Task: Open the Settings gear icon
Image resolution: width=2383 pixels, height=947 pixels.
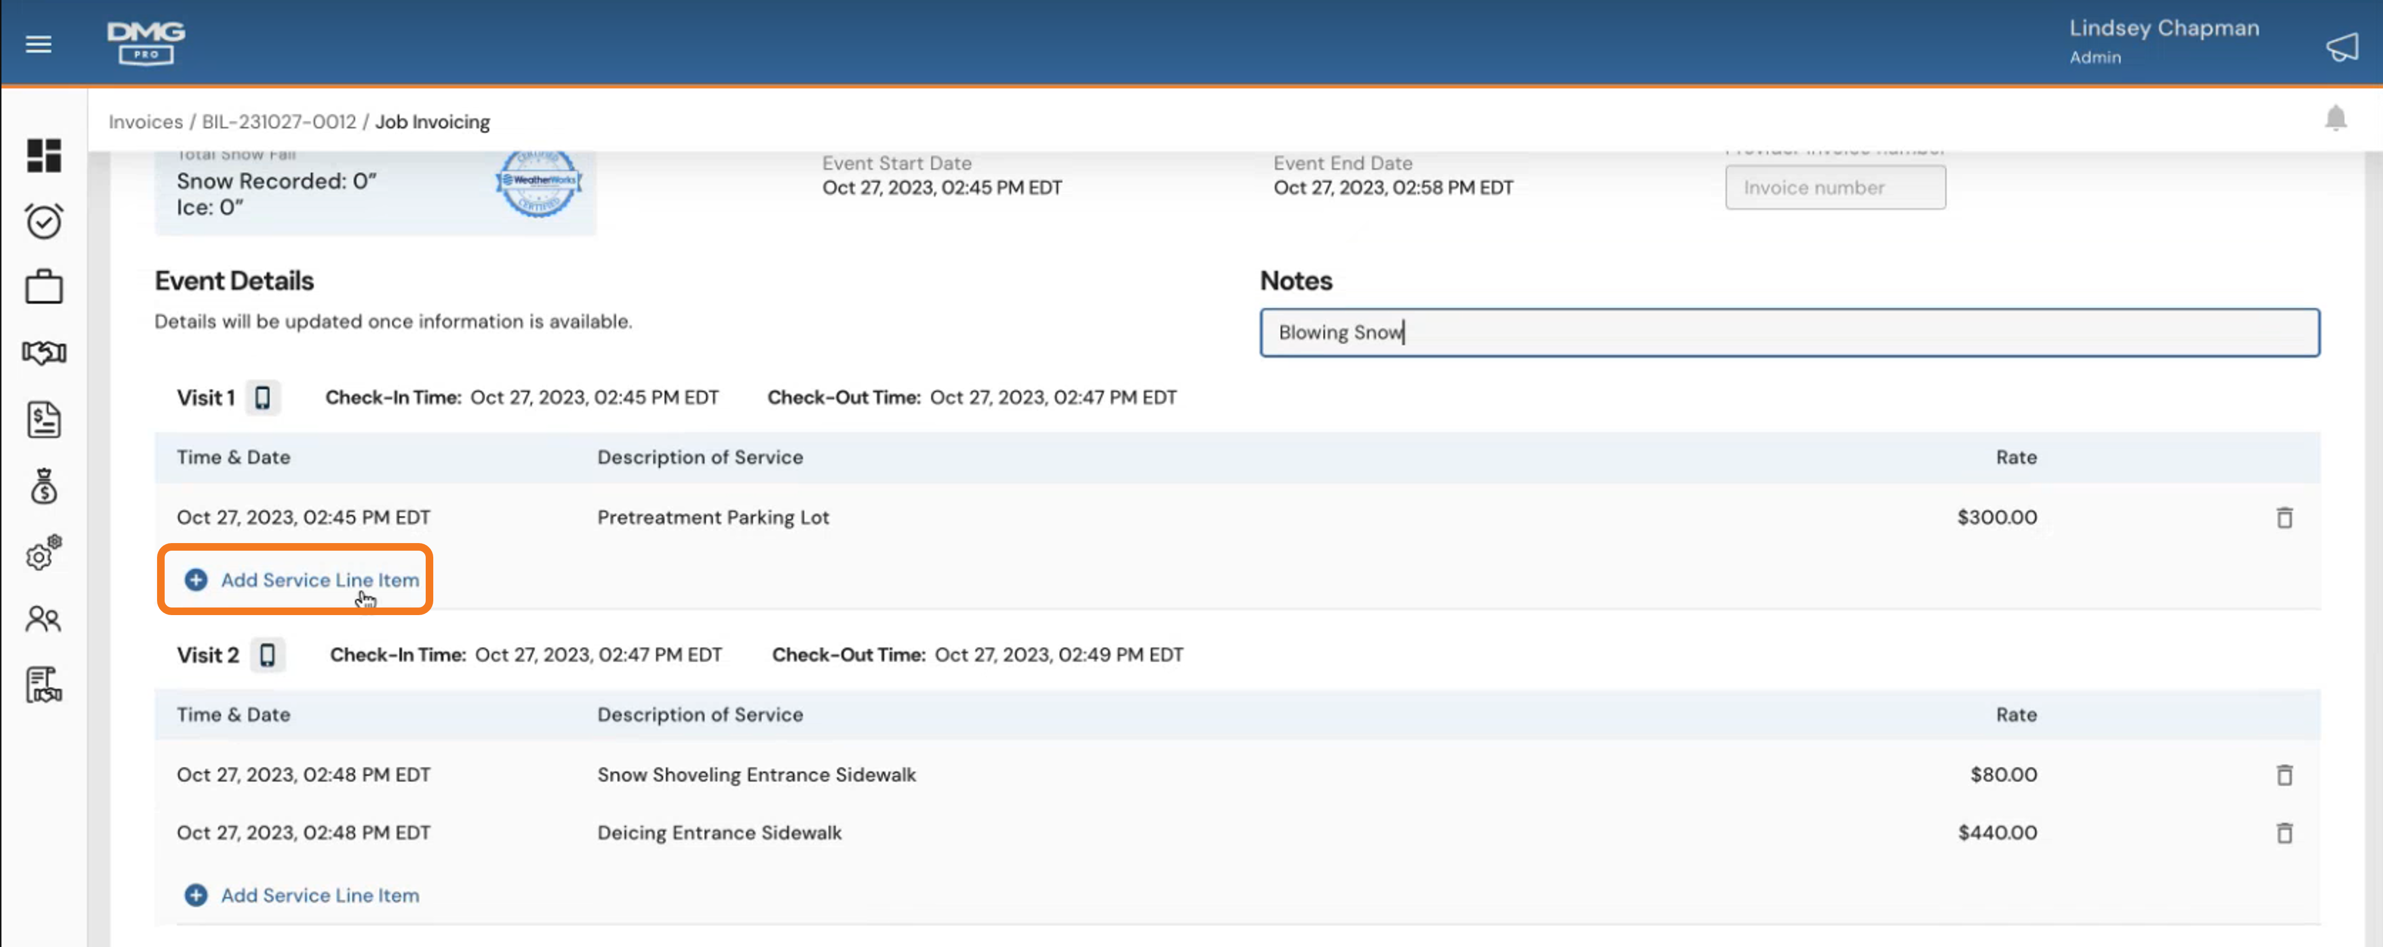Action: 43,555
